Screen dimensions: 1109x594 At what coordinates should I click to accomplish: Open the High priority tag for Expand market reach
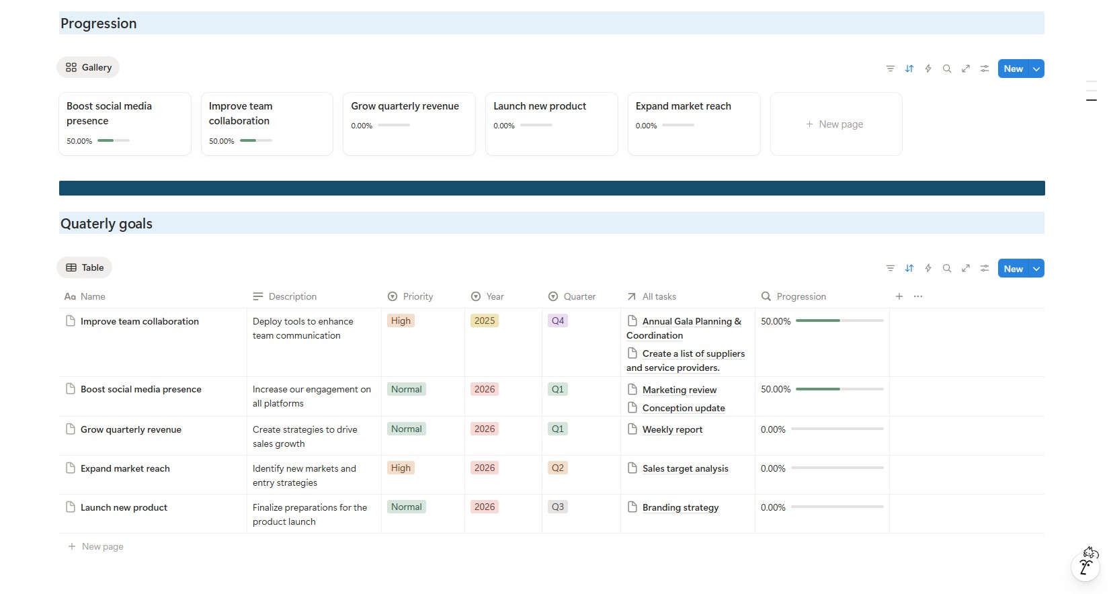(401, 468)
